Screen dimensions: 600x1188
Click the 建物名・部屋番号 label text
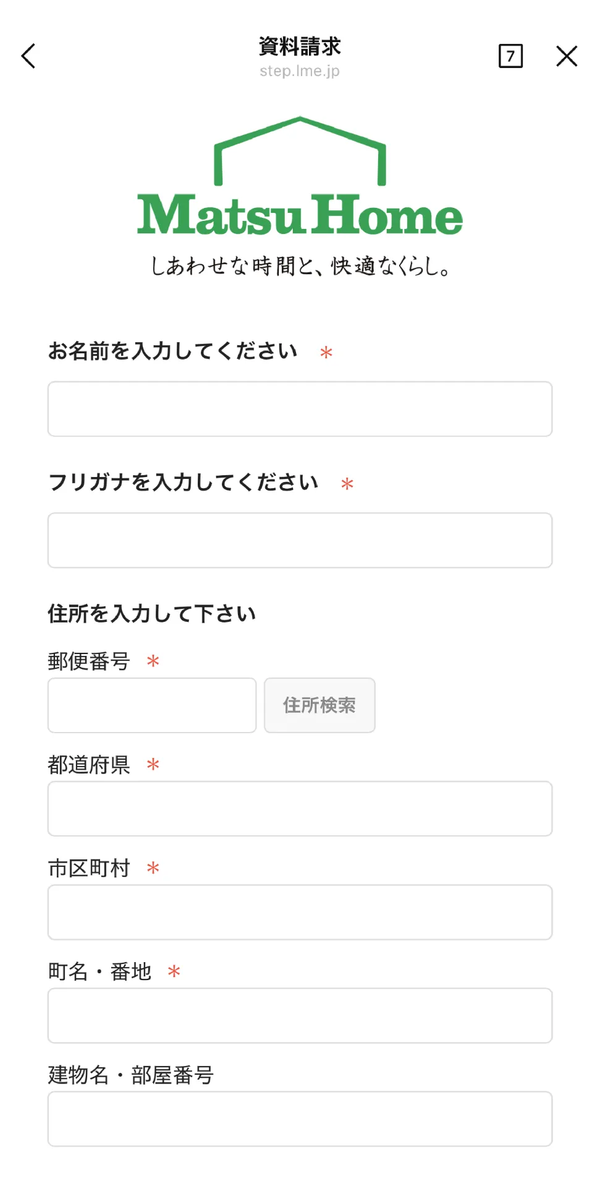pos(131,1075)
